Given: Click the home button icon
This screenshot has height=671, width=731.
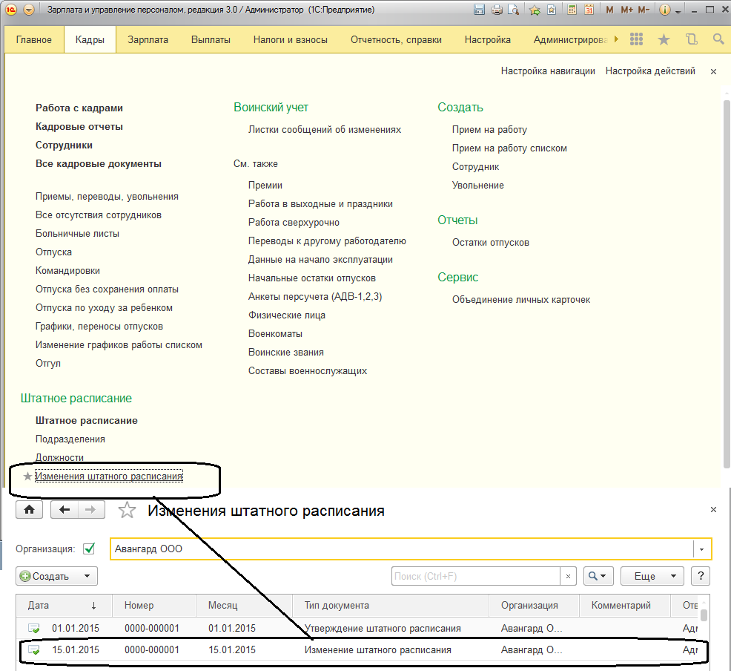Looking at the screenshot, I should (x=30, y=510).
